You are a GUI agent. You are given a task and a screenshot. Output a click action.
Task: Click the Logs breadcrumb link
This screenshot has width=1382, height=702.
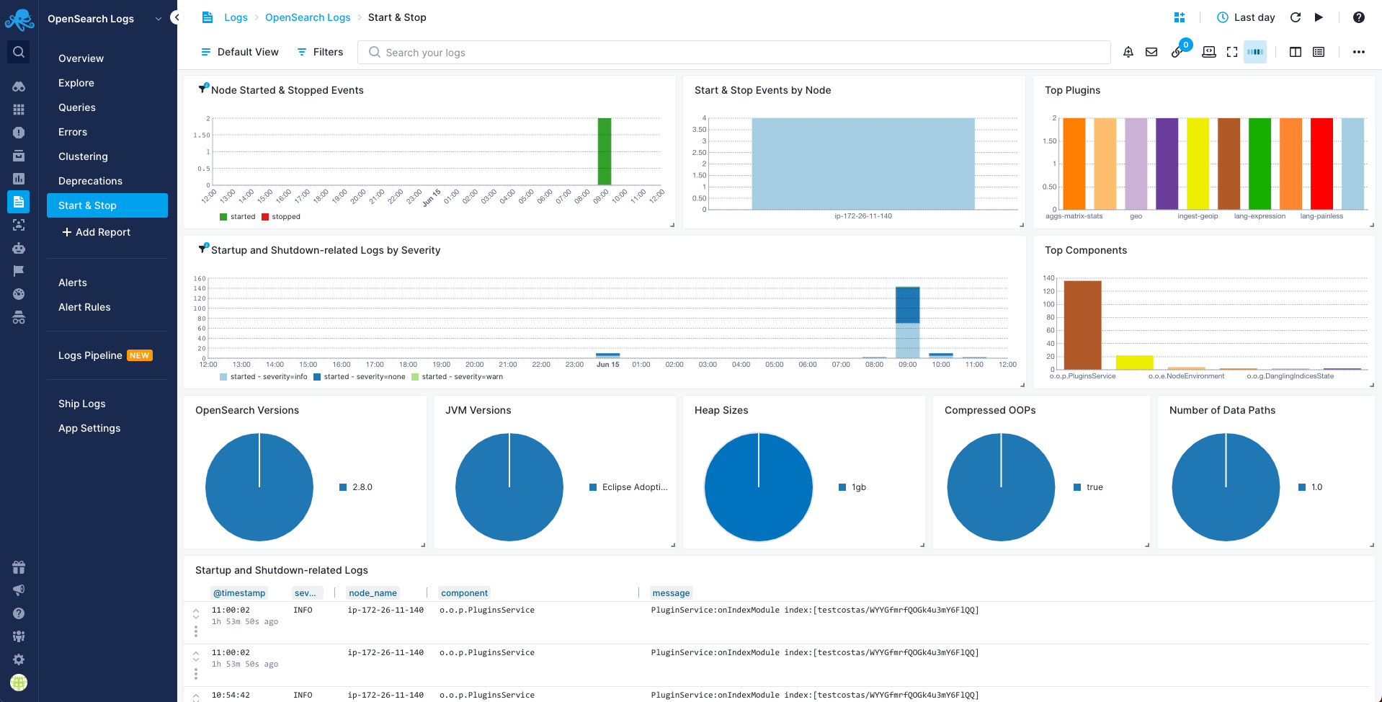pos(236,17)
